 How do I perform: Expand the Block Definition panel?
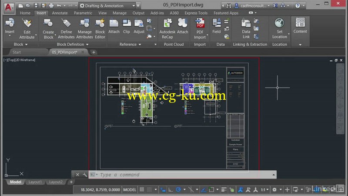[x=73, y=44]
